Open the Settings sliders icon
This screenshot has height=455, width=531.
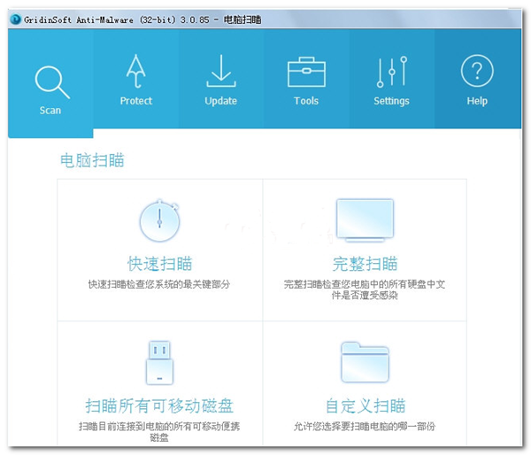click(x=391, y=71)
